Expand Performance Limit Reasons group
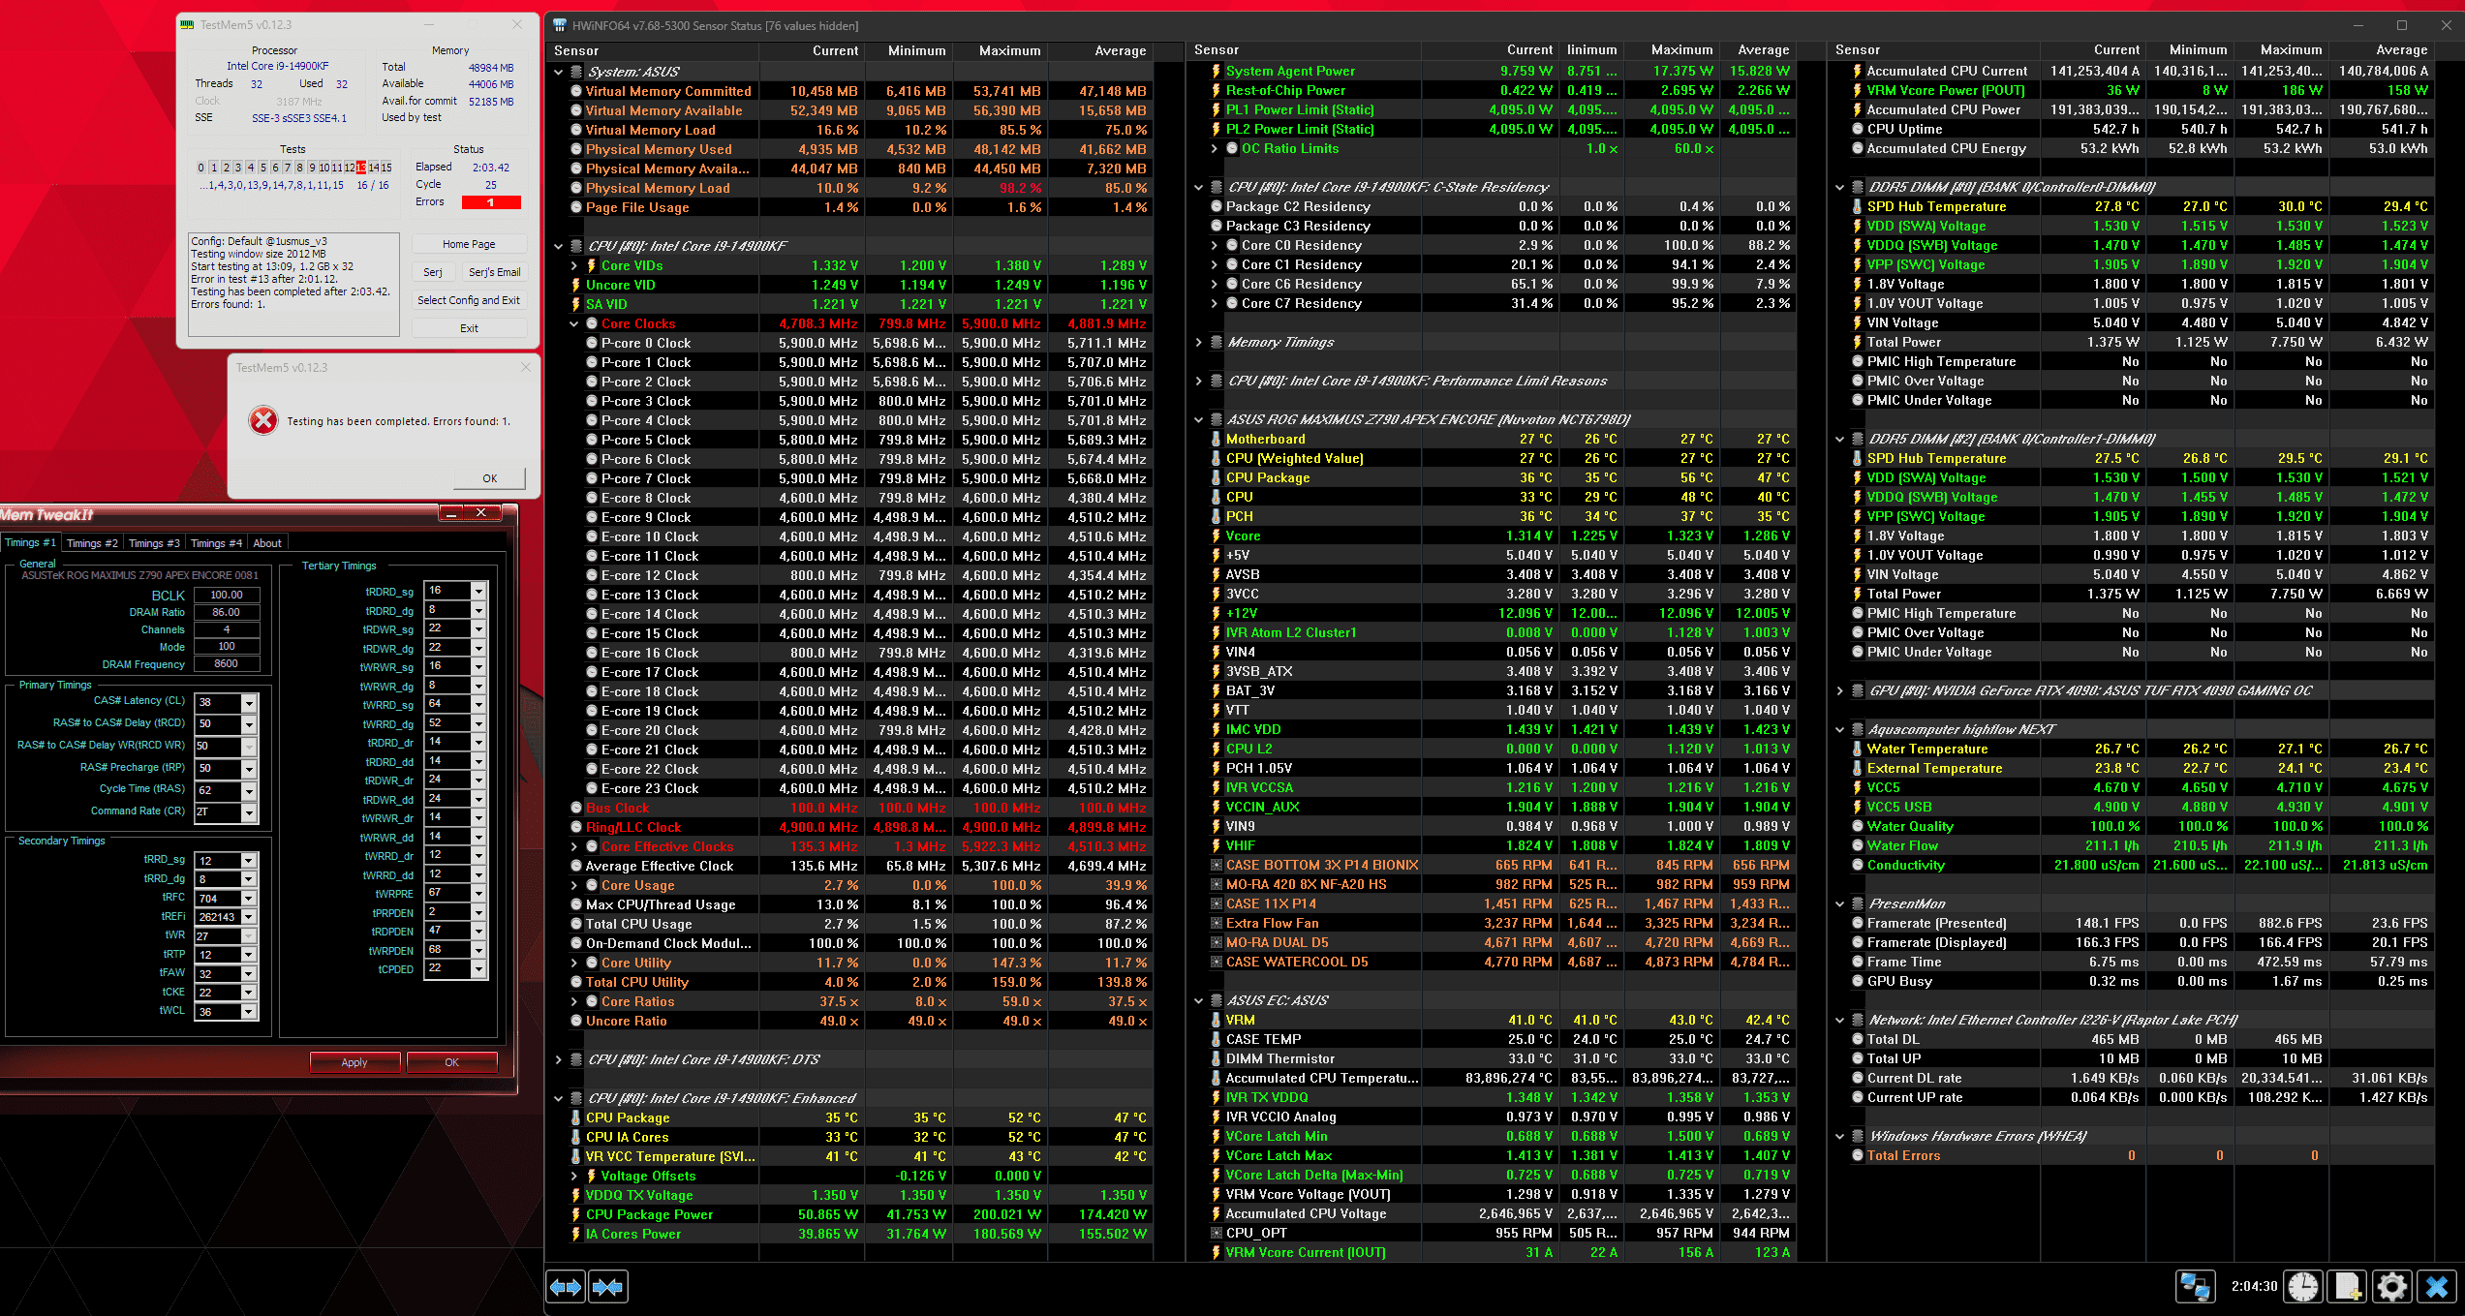Screen dimensions: 2465x1316 click(x=1199, y=381)
